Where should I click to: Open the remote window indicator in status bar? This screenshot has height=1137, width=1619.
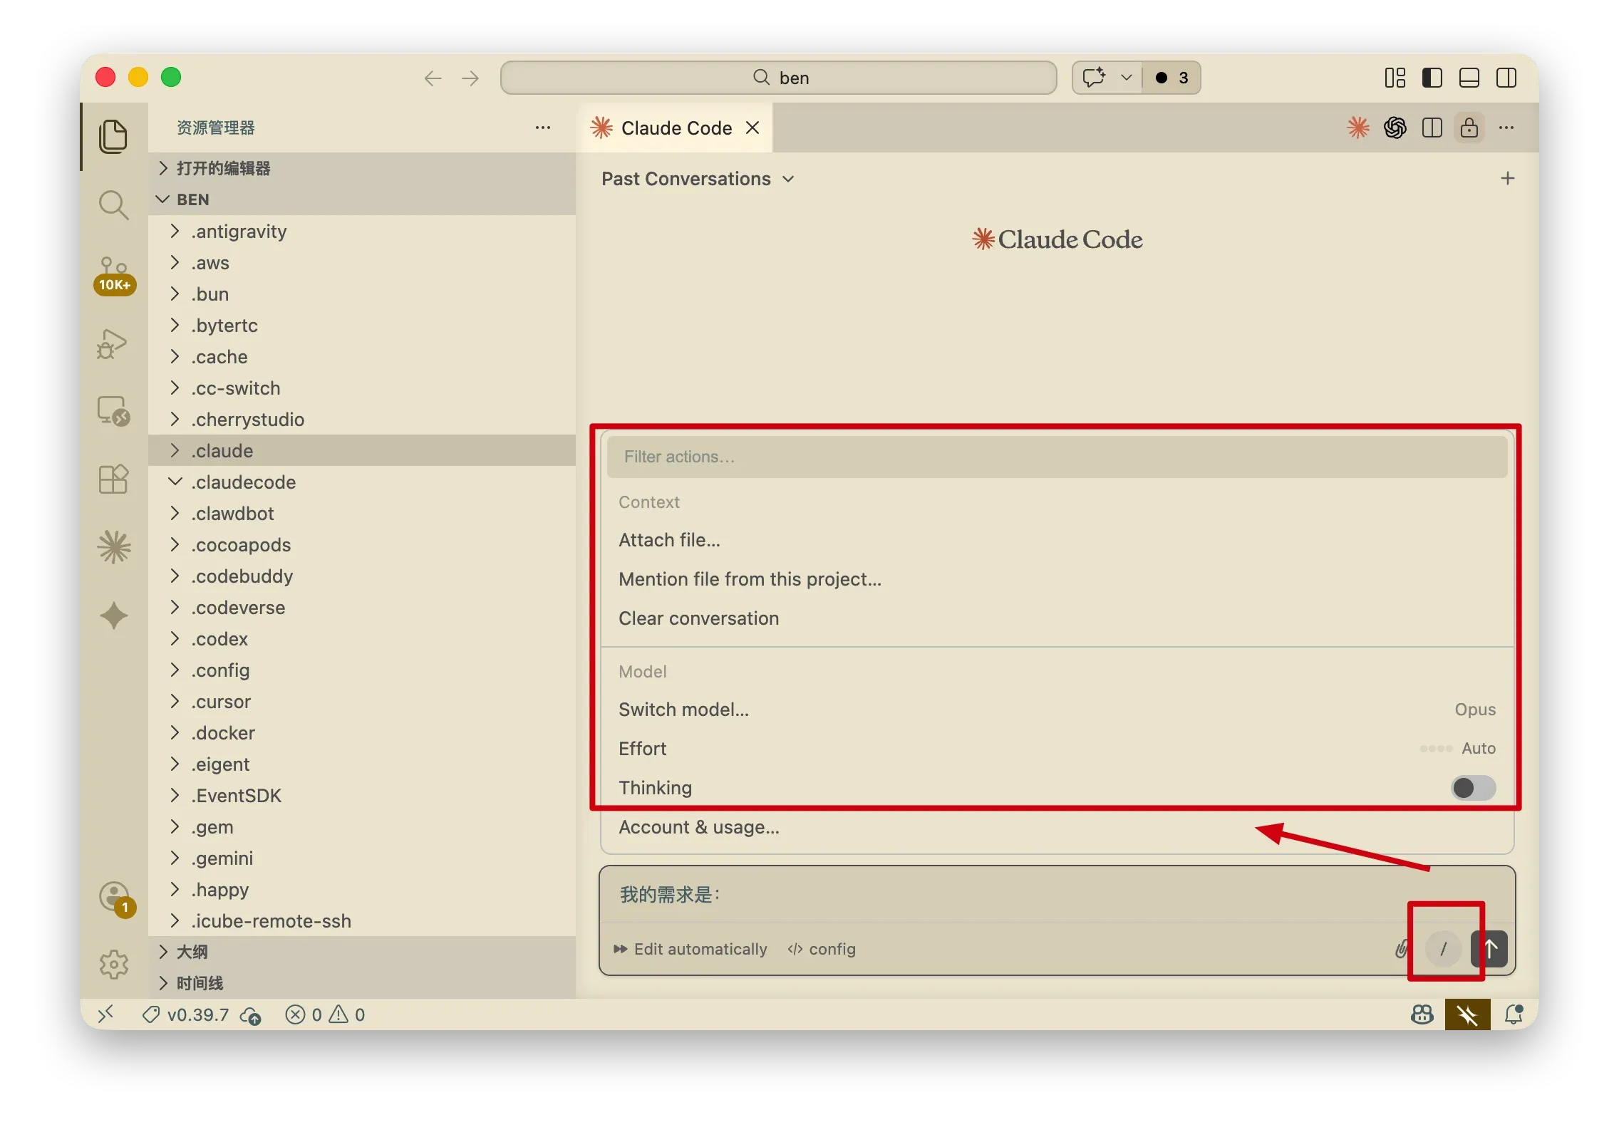pyautogui.click(x=105, y=1014)
